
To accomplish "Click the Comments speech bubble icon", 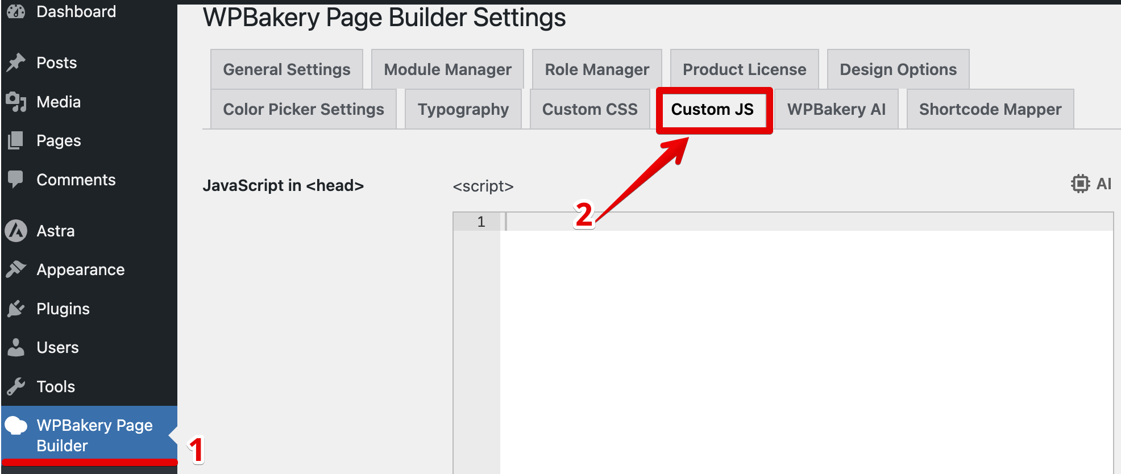I will 16,180.
